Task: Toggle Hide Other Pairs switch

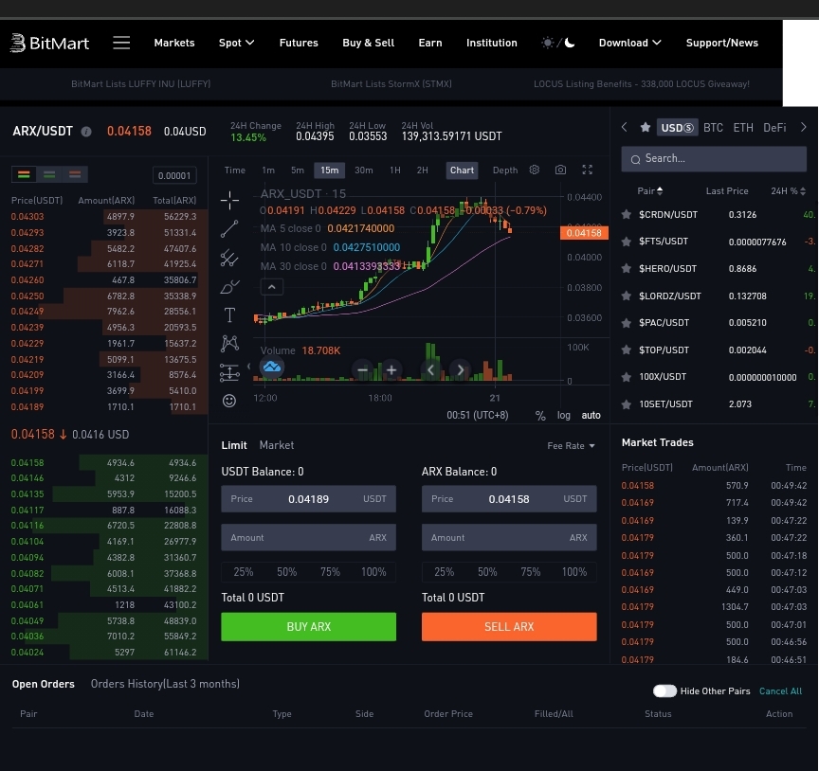Action: coord(664,691)
